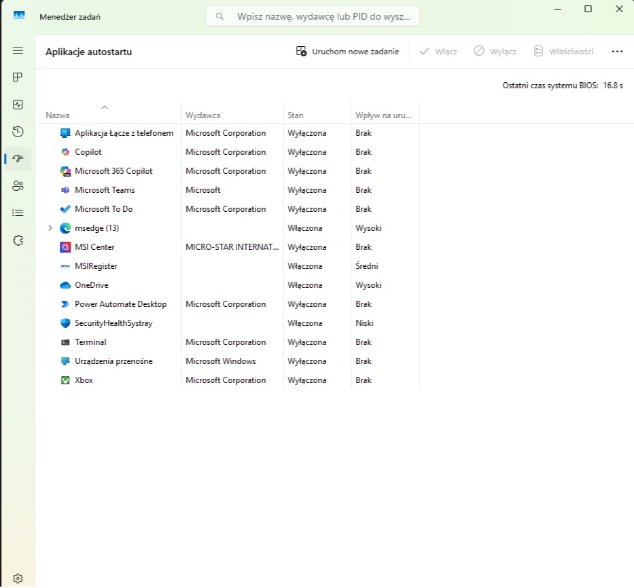Click the Power Automate Desktop icon
Viewport: 634px width, 588px height.
point(65,304)
